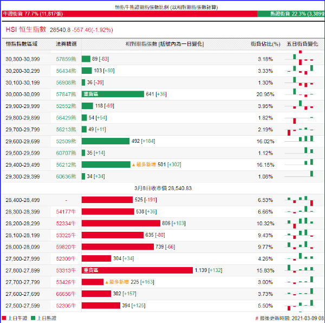Open the 53426牛 bull certificate link

point(66,282)
